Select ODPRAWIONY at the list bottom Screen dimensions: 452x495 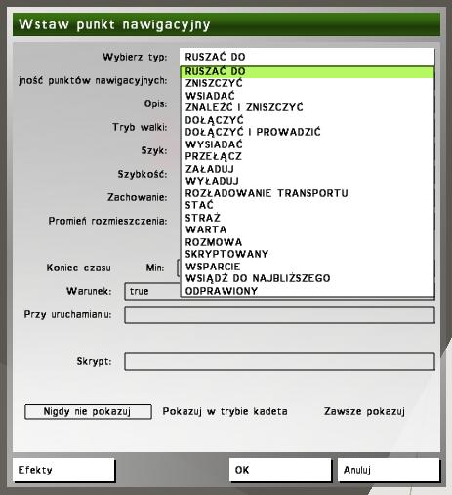(x=307, y=291)
